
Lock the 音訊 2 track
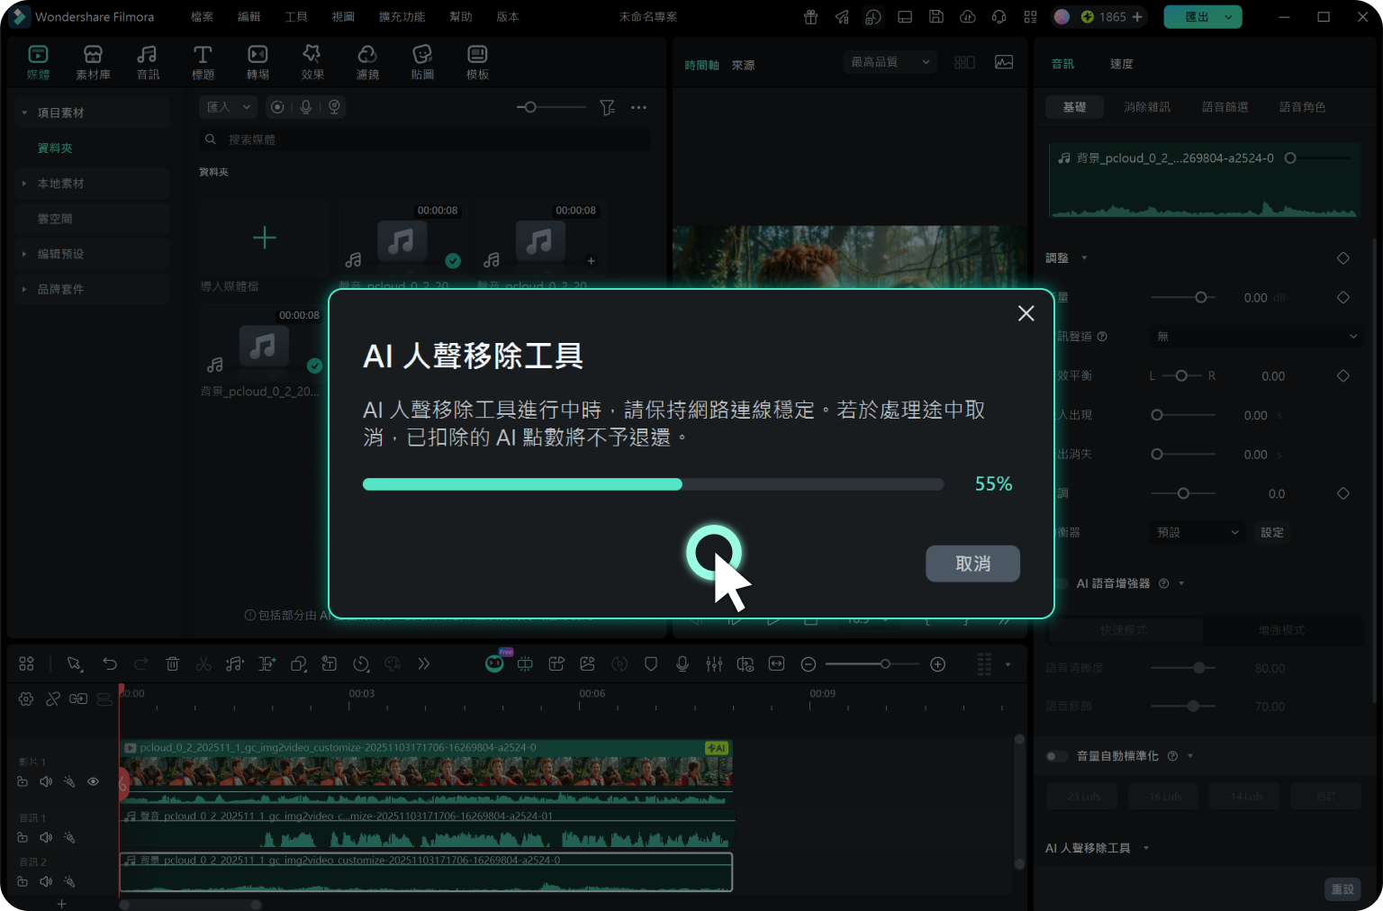23,881
